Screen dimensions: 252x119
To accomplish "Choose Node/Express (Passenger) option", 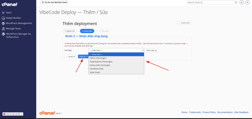I will [116, 62].
